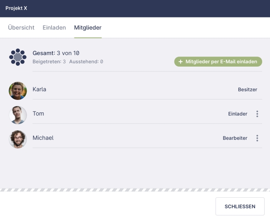Open Michael's three-dot options menu
The height and width of the screenshot is (221, 270).
pos(258,138)
